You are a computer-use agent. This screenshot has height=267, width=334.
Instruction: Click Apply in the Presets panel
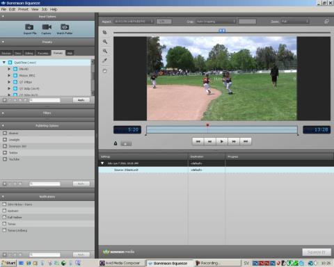[81, 100]
